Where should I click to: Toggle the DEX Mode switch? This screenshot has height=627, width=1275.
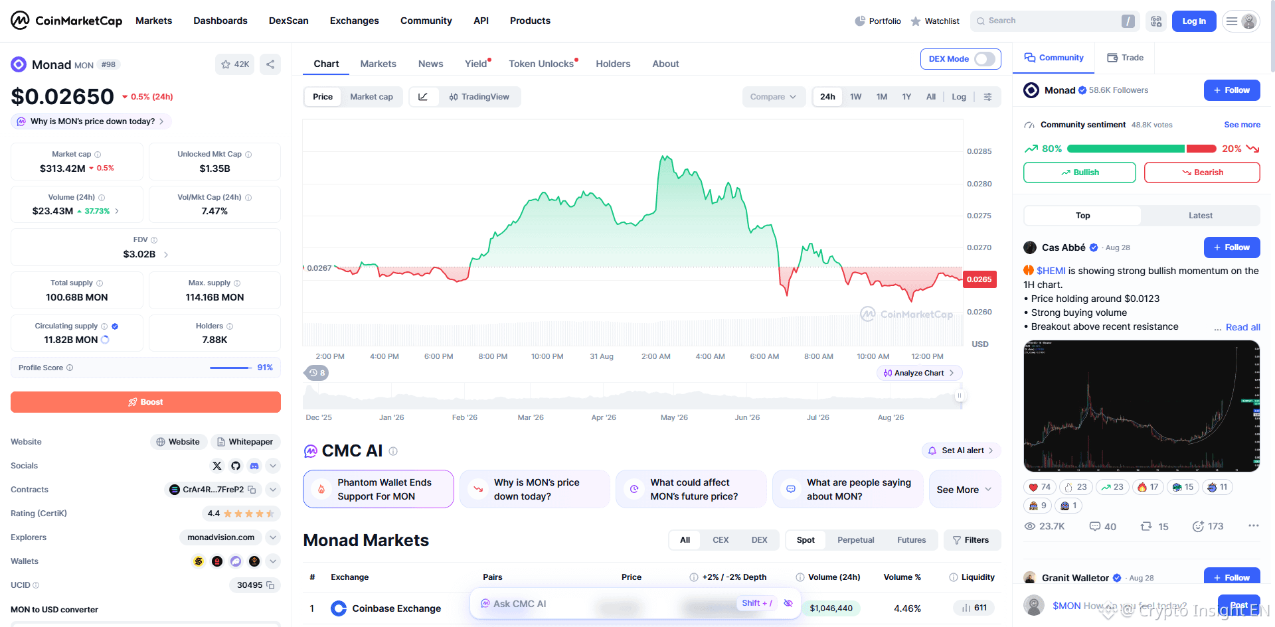point(984,59)
